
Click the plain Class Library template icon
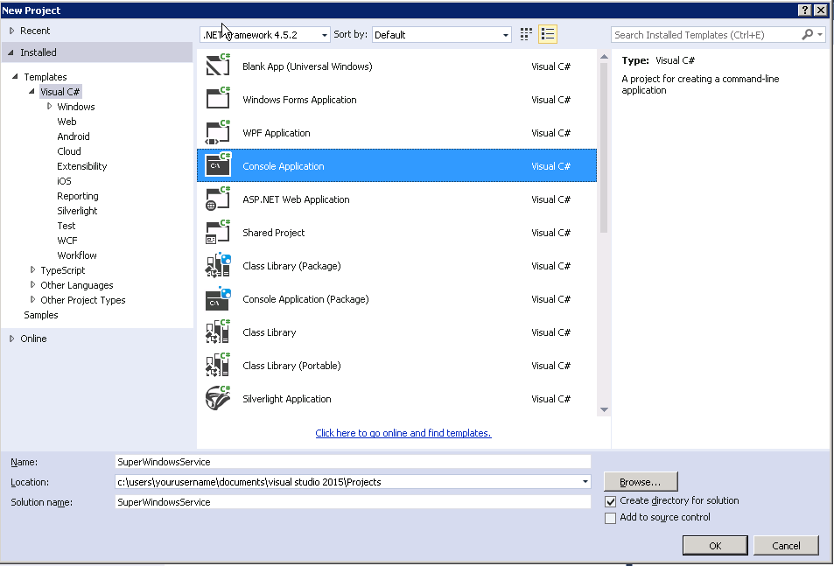[x=218, y=332]
